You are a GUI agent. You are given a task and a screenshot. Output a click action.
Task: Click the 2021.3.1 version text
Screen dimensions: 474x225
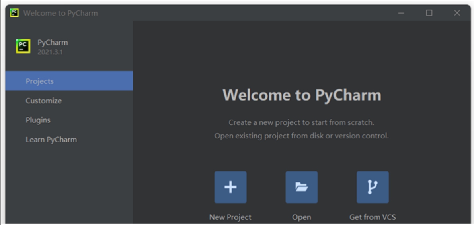[x=50, y=52]
